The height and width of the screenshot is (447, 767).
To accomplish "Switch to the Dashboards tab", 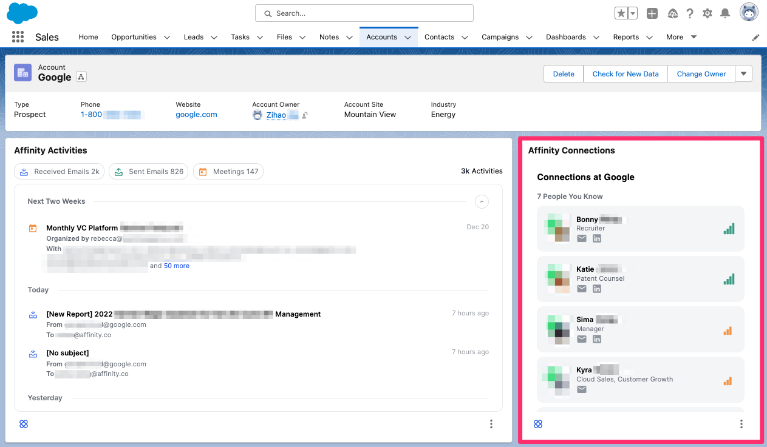I will coord(566,37).
